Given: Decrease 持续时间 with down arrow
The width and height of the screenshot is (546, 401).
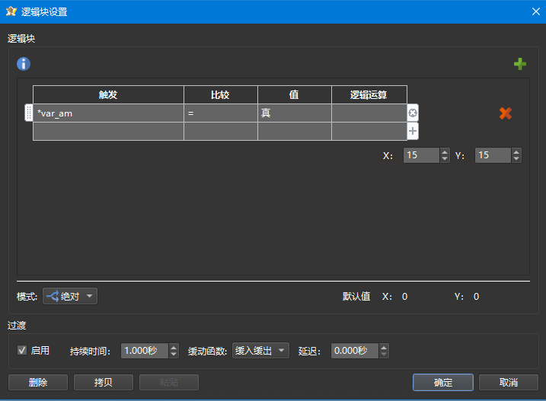Looking at the screenshot, I should 173,355.
